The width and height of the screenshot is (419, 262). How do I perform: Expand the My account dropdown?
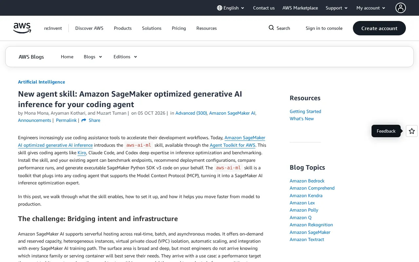tap(371, 8)
